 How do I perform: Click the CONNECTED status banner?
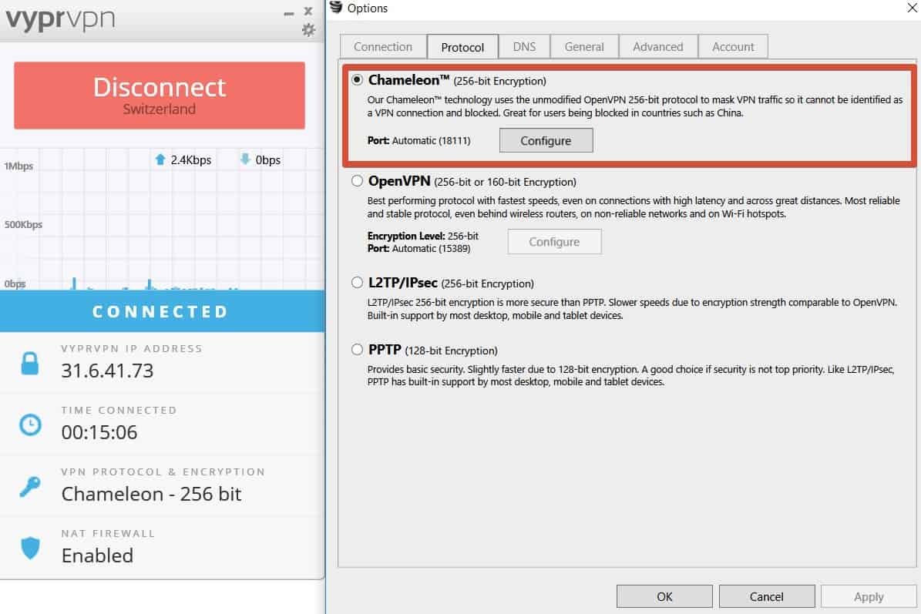point(162,311)
